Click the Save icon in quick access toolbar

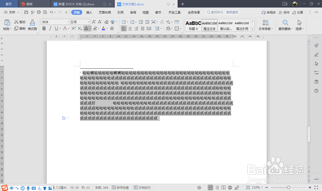(x=26, y=12)
